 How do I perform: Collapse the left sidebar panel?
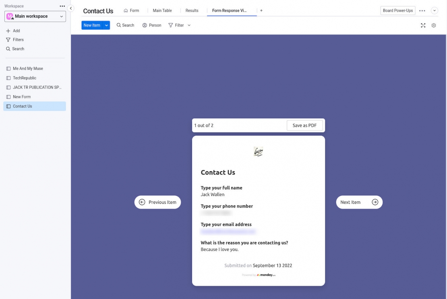[x=71, y=8]
